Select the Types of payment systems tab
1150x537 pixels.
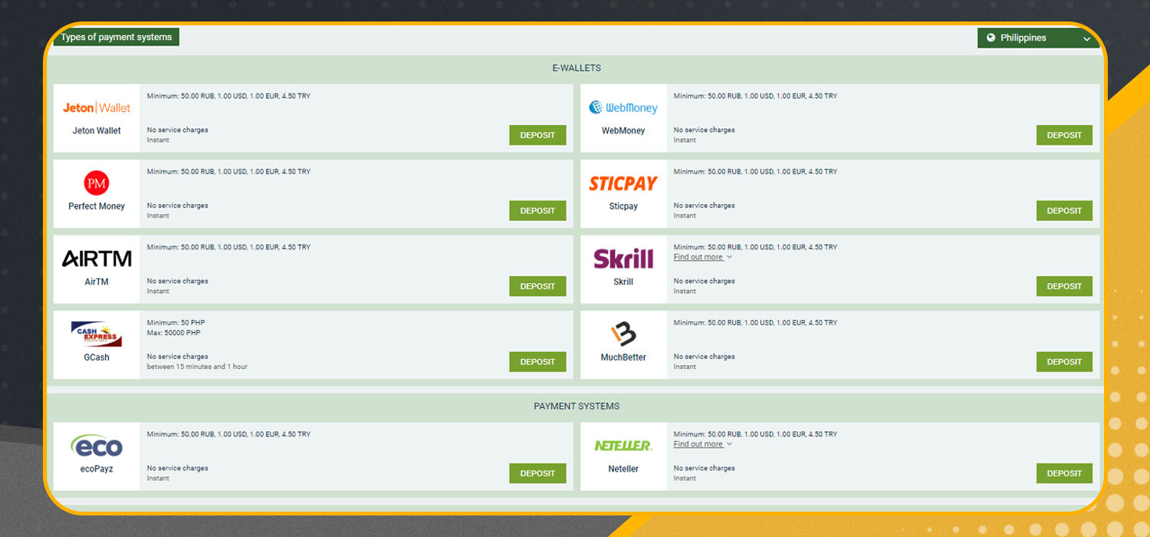pyautogui.click(x=117, y=37)
